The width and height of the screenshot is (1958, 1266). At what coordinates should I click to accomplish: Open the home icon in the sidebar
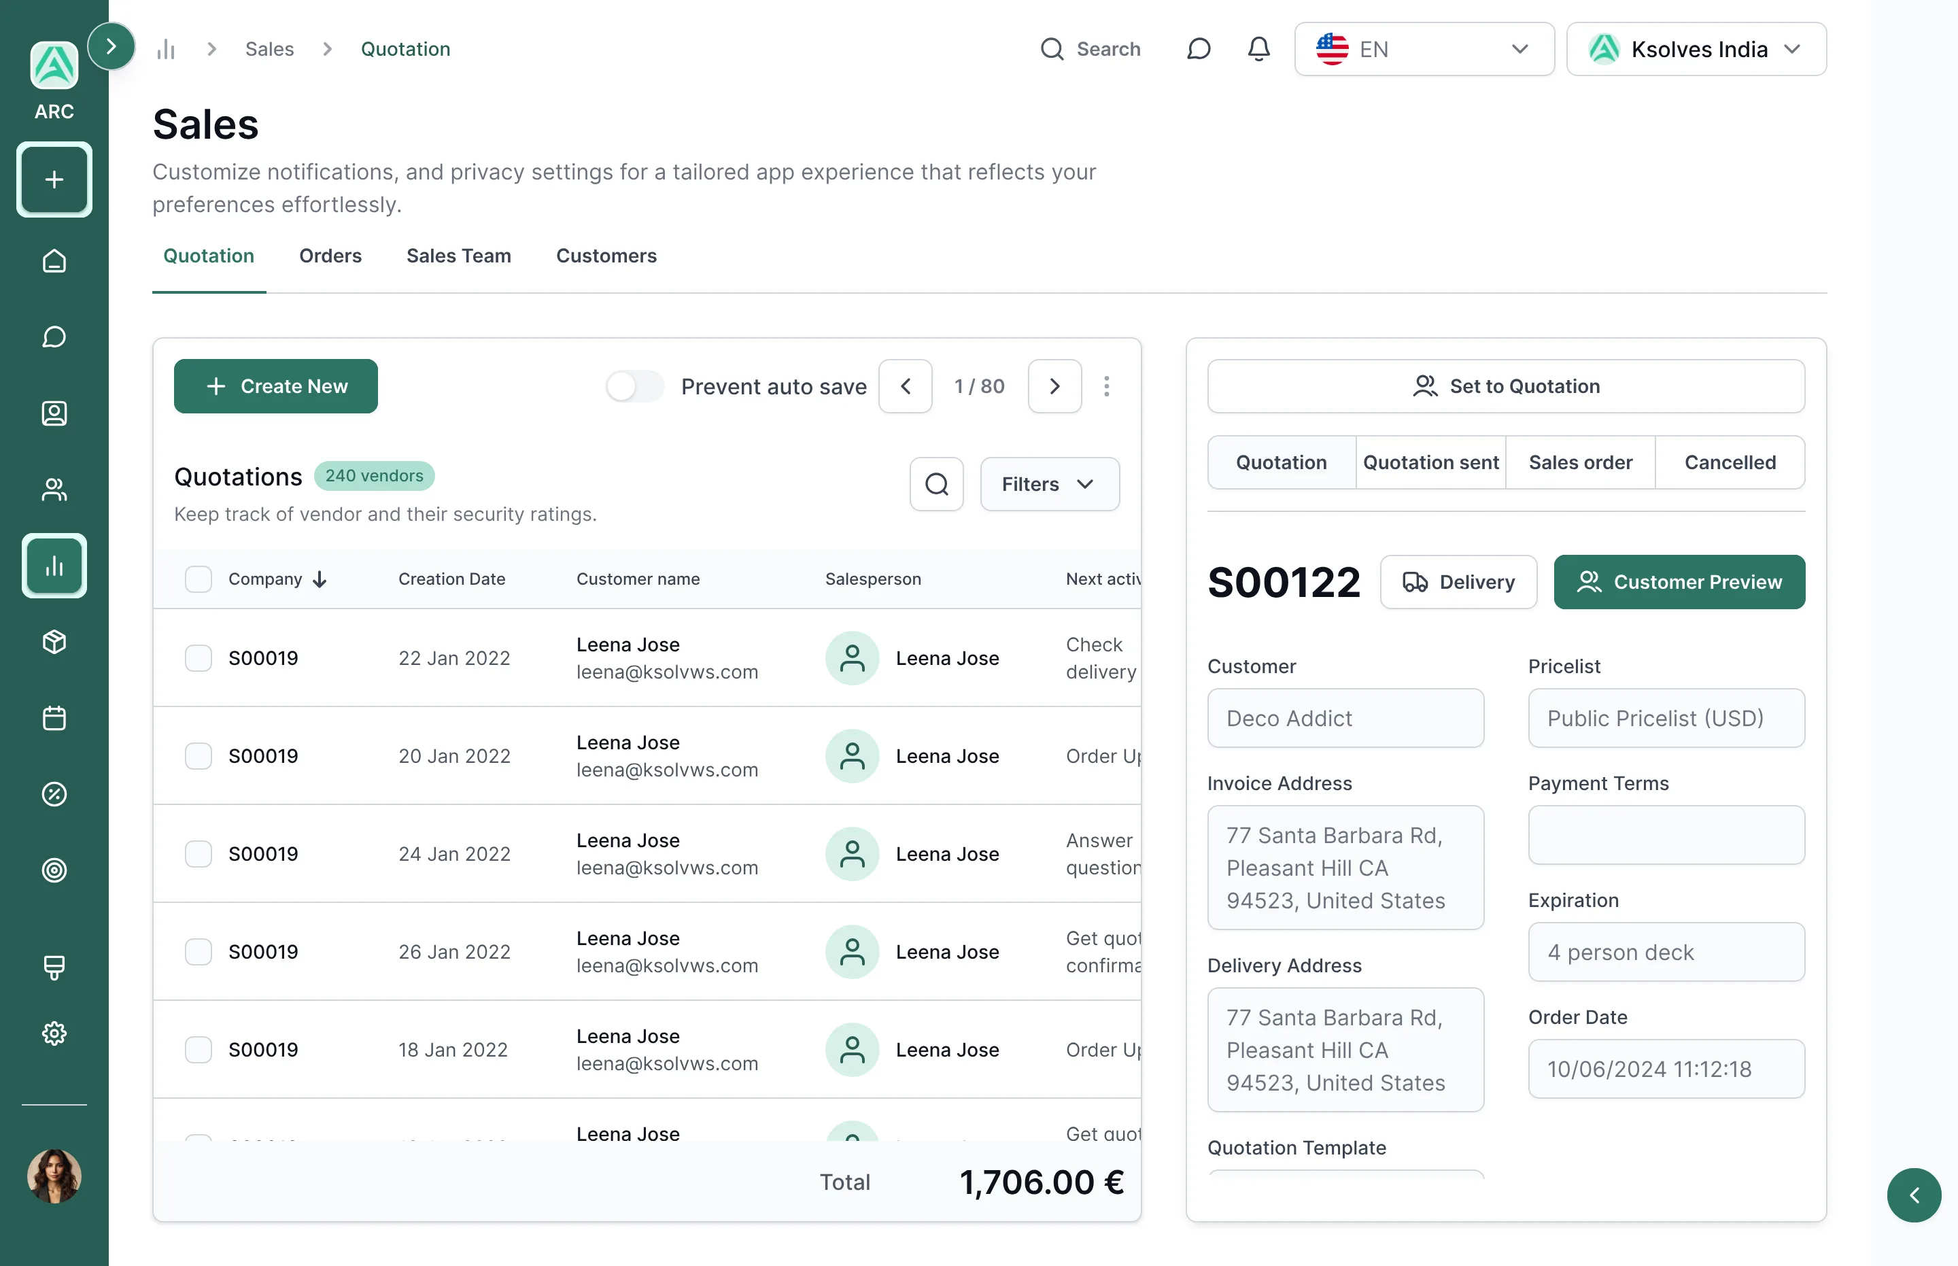click(54, 260)
